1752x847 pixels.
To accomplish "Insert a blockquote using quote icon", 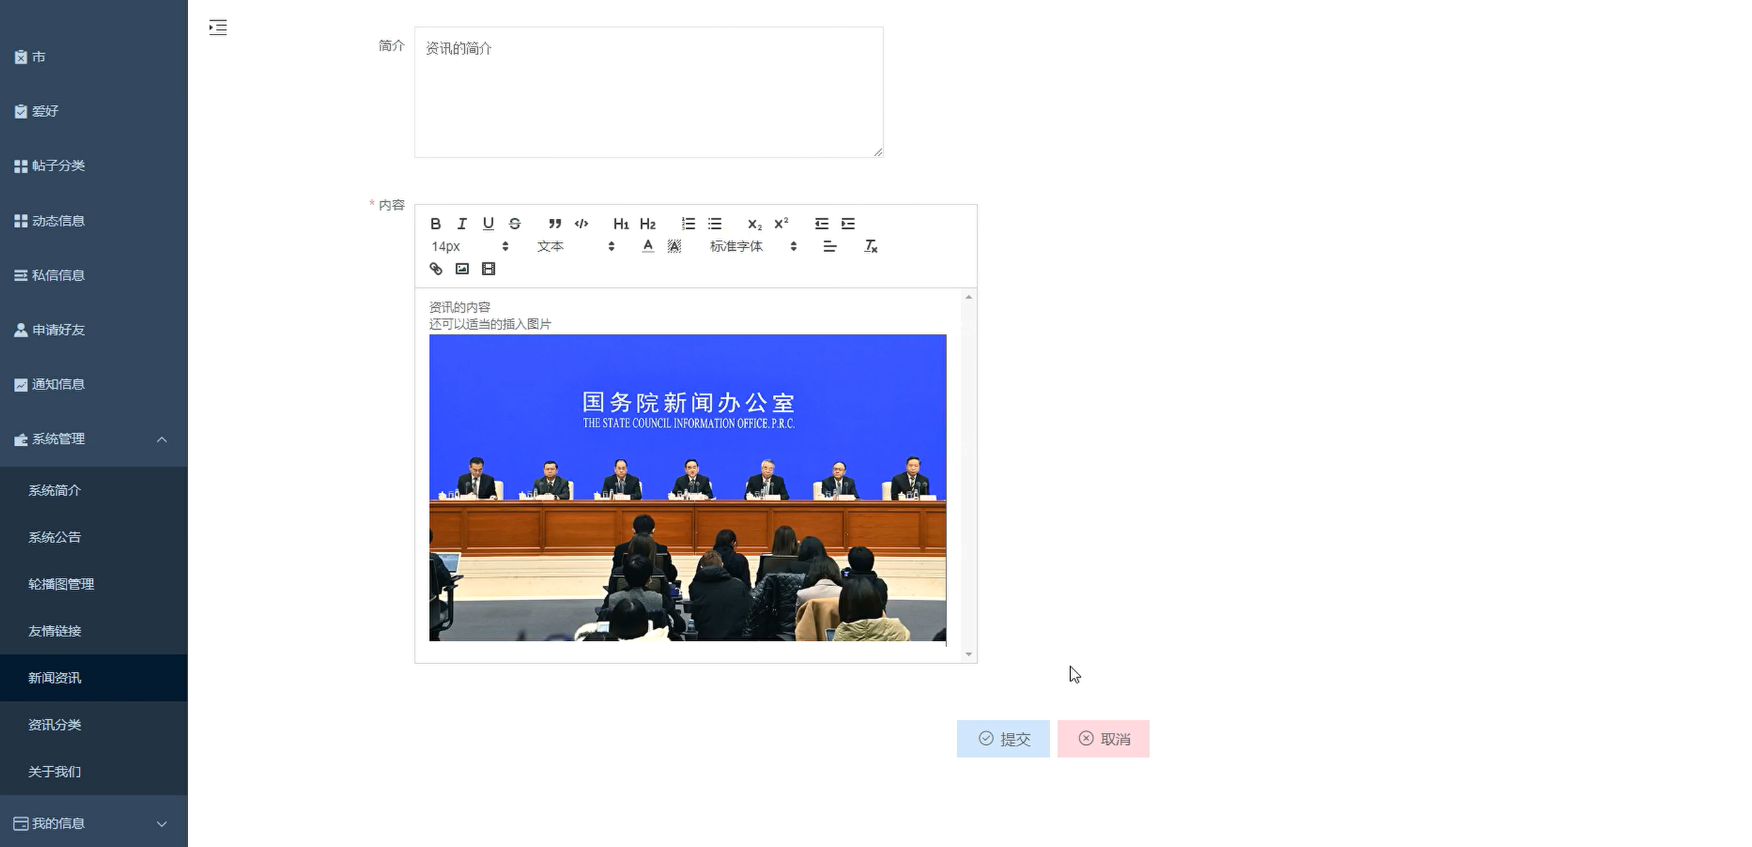I will tap(555, 224).
